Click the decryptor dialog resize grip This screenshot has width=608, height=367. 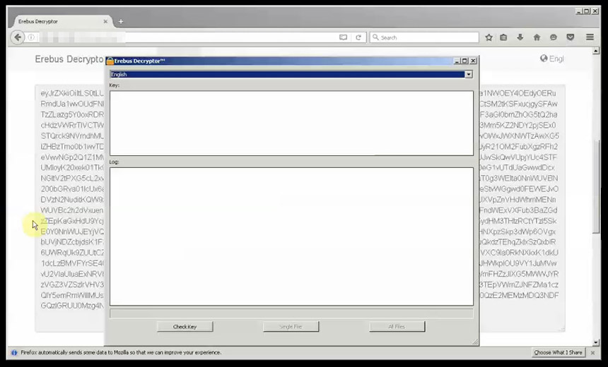point(475,342)
